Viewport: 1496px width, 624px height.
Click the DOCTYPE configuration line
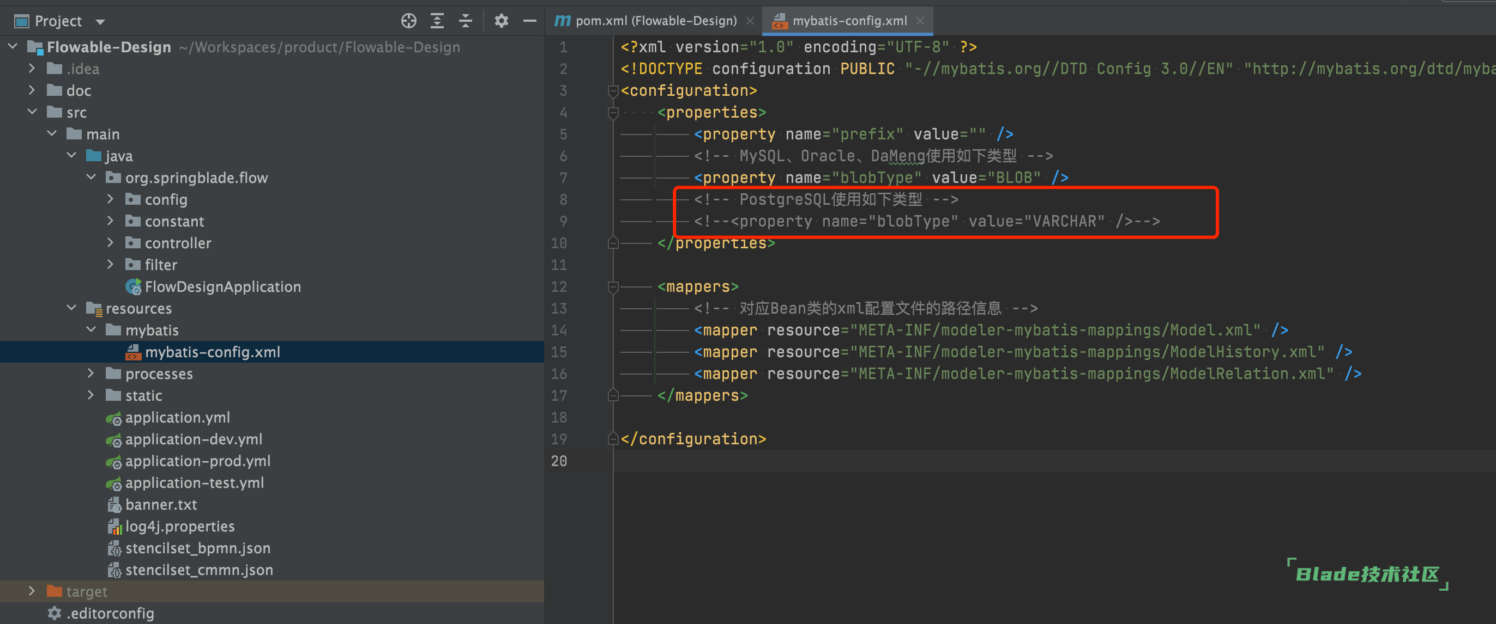[x=1057, y=69]
